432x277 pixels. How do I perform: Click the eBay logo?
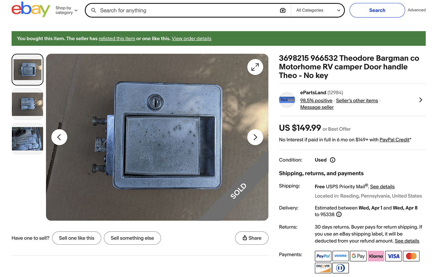[31, 10]
